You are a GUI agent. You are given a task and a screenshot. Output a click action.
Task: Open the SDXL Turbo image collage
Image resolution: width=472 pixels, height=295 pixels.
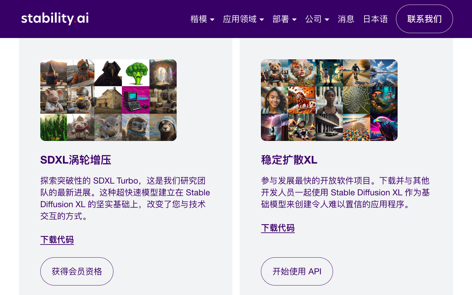click(x=108, y=100)
